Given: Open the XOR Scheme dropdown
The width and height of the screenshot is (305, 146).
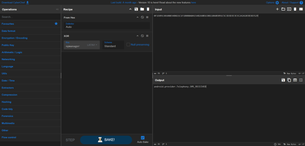Looking at the screenshot, I should [x=113, y=45].
